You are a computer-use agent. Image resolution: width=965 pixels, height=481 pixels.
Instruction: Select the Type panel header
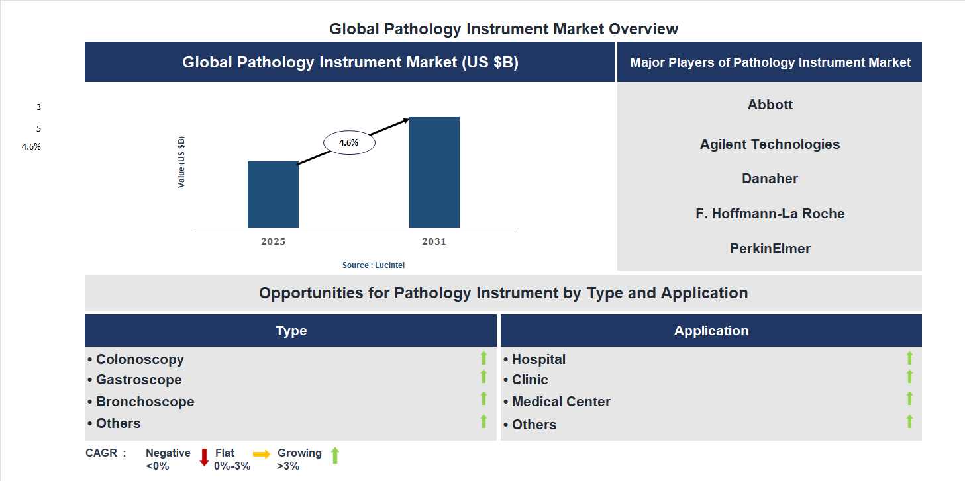click(x=290, y=330)
